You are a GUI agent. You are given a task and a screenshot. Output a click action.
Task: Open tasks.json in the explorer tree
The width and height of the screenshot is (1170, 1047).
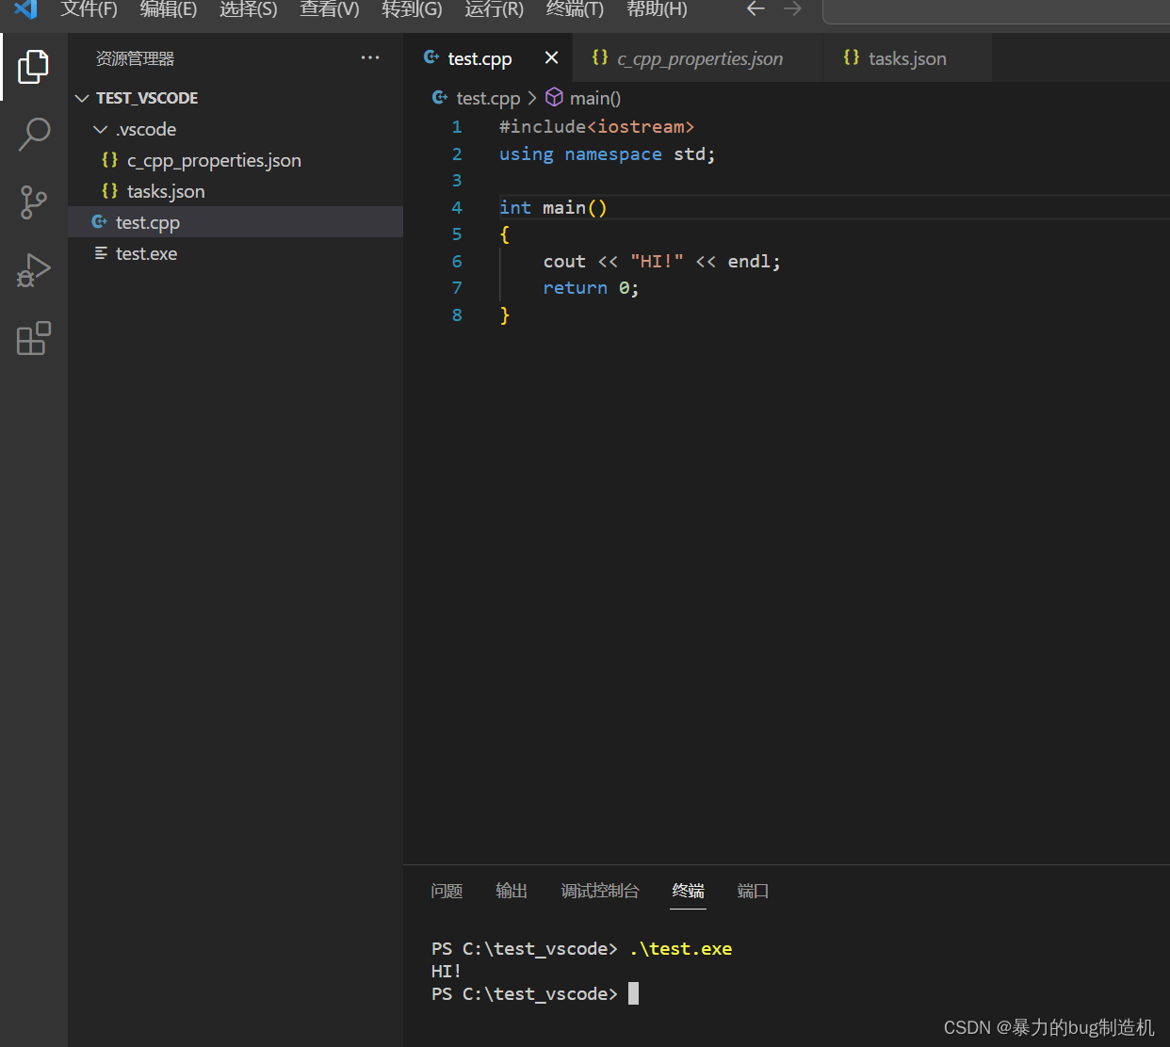pos(236,191)
